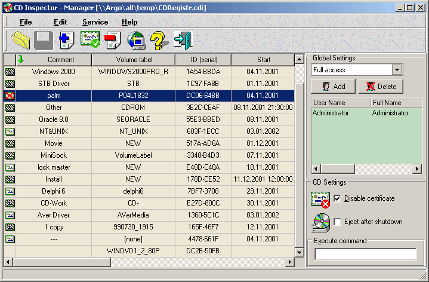Click the Add user button
Image resolution: width=429 pixels, height=282 pixels.
coord(334,86)
